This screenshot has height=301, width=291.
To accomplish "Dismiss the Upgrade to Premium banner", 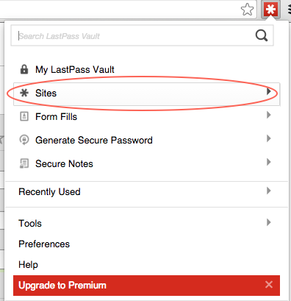I will coord(269,285).
